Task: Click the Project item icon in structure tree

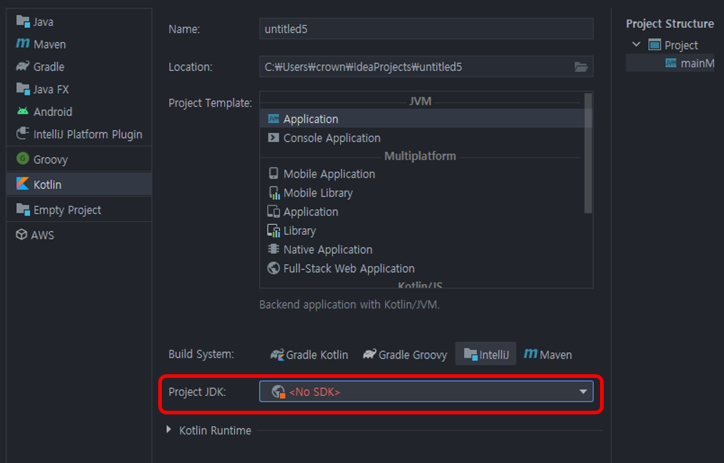Action: click(x=655, y=45)
